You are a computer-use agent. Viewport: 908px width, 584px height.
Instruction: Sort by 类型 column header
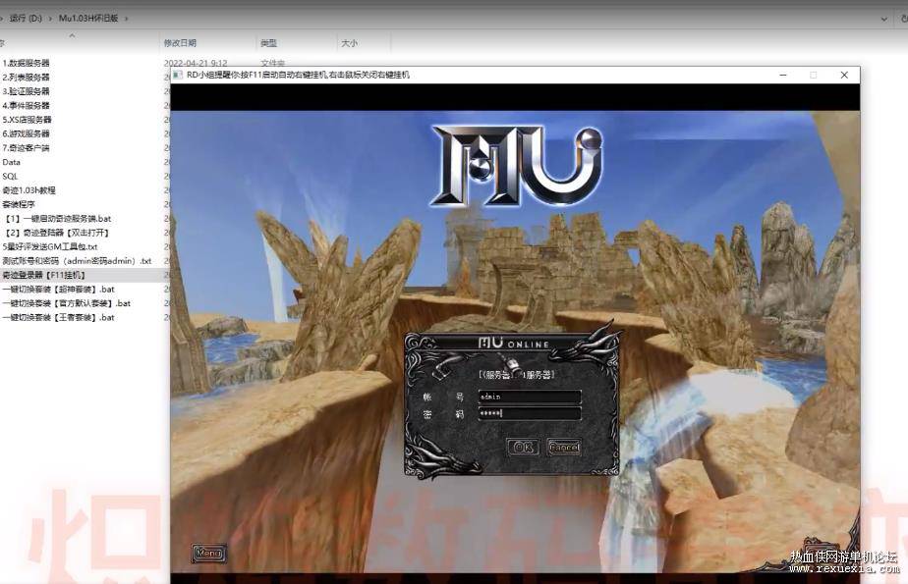(x=268, y=43)
